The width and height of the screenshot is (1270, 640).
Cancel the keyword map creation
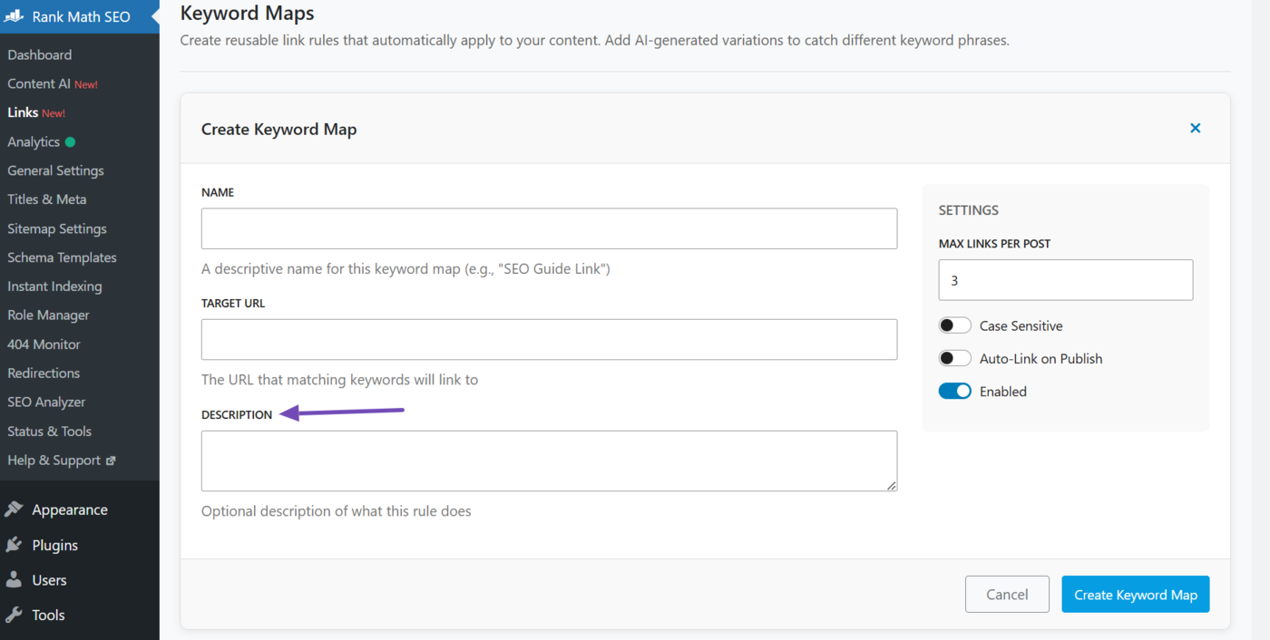[1007, 594]
